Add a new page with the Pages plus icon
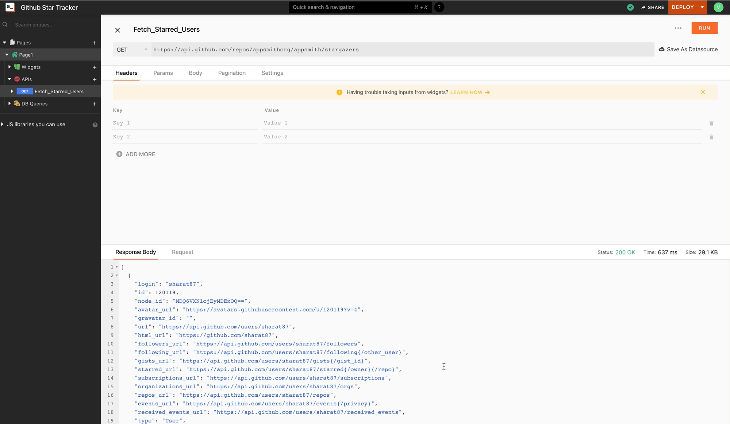The image size is (730, 424). click(95, 43)
